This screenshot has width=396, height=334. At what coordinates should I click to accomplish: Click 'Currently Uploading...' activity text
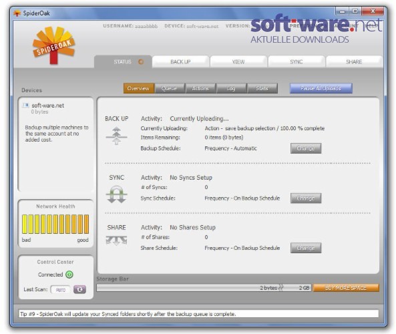point(199,118)
